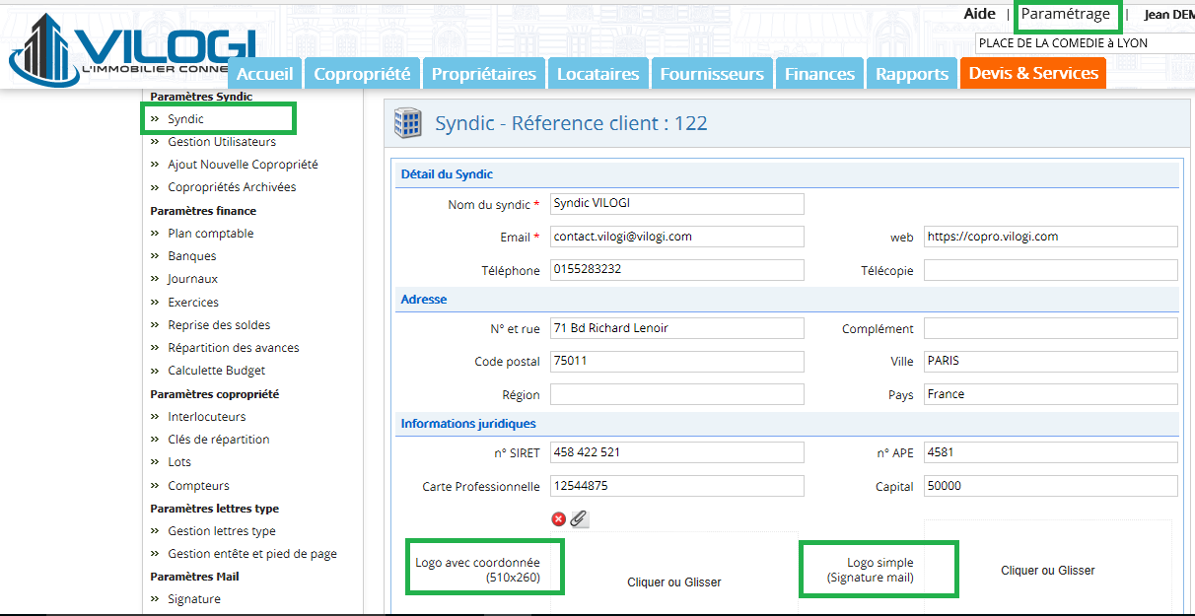The image size is (1195, 616).
Task: Click the VILOGI logo
Action: [x=132, y=51]
